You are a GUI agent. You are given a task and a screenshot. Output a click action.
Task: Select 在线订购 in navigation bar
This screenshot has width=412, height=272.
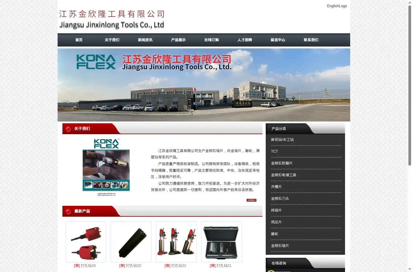(211, 40)
